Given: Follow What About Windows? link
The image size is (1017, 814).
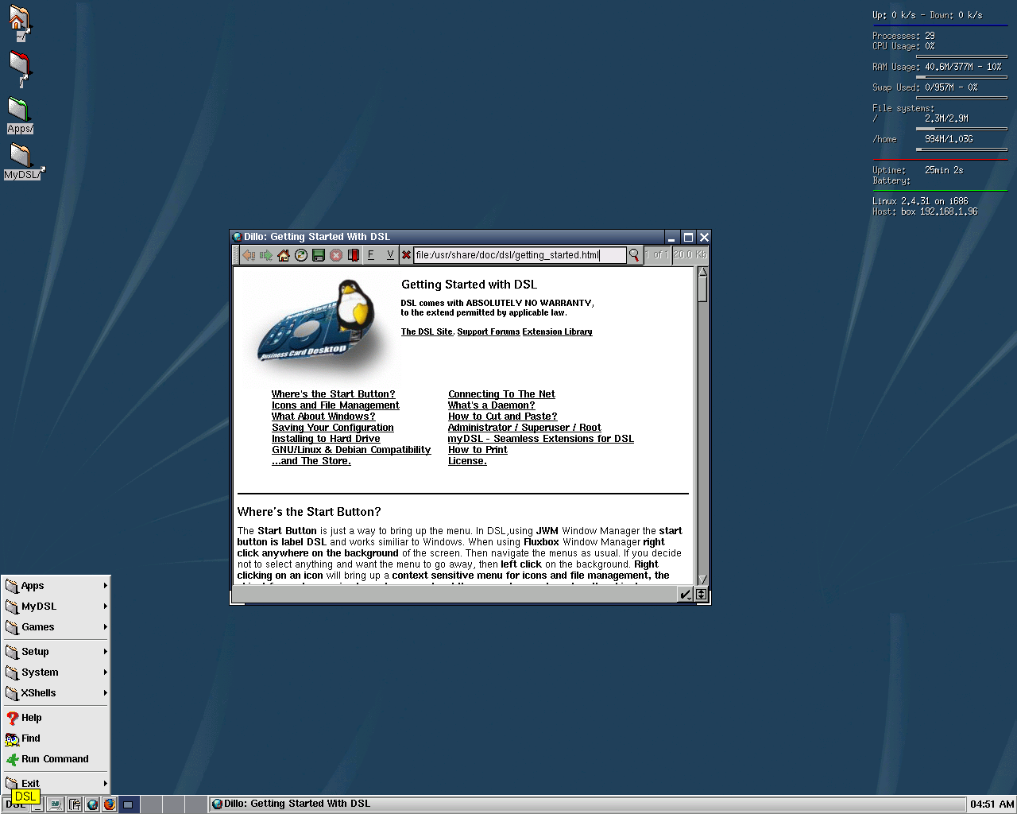Looking at the screenshot, I should [323, 417].
